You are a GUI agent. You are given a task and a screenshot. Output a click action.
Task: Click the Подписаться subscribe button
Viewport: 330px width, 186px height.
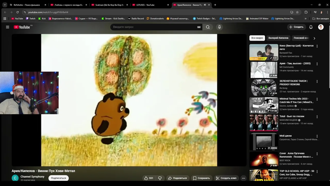tap(59, 178)
